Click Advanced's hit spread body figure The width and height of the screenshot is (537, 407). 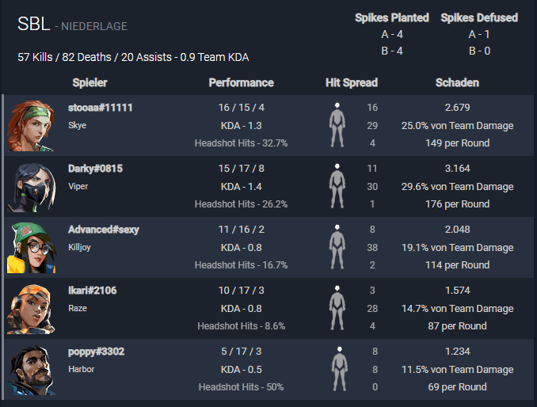click(x=337, y=247)
